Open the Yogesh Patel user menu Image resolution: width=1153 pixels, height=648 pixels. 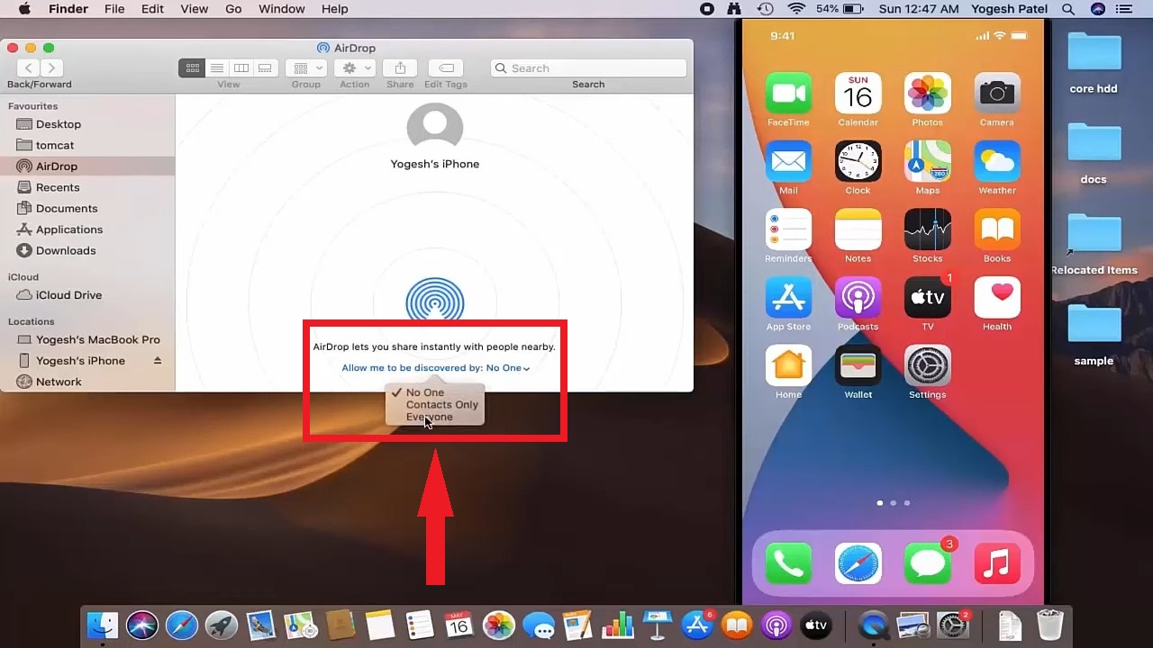click(x=1009, y=9)
